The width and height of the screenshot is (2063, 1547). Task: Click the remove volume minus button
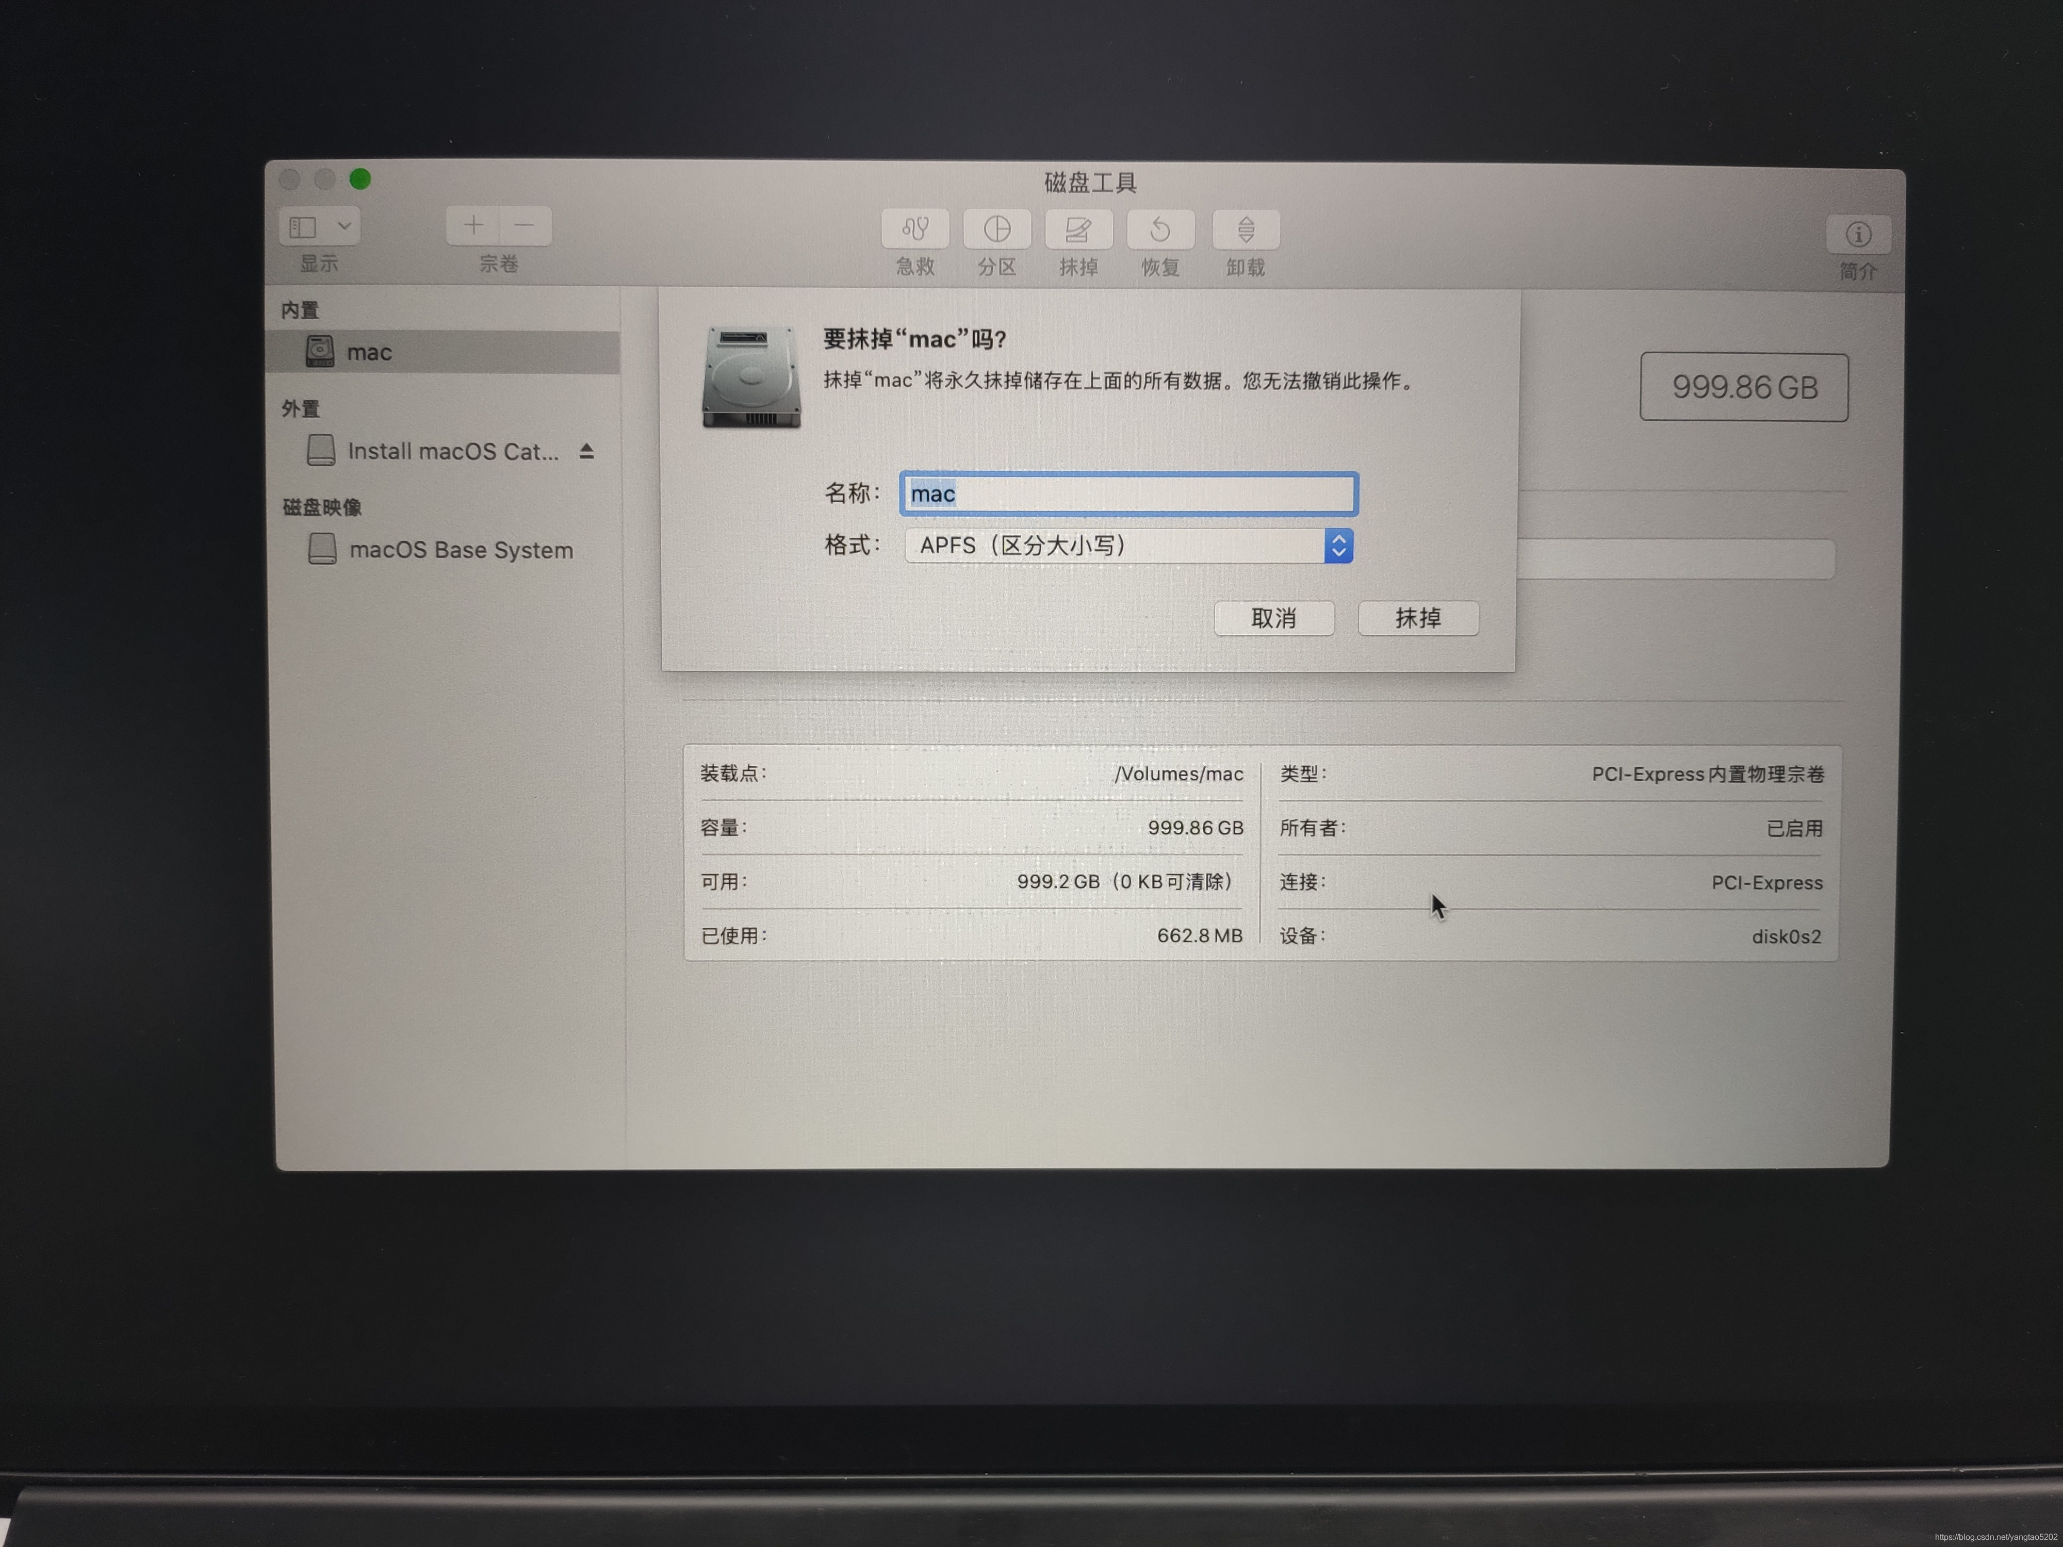525,226
